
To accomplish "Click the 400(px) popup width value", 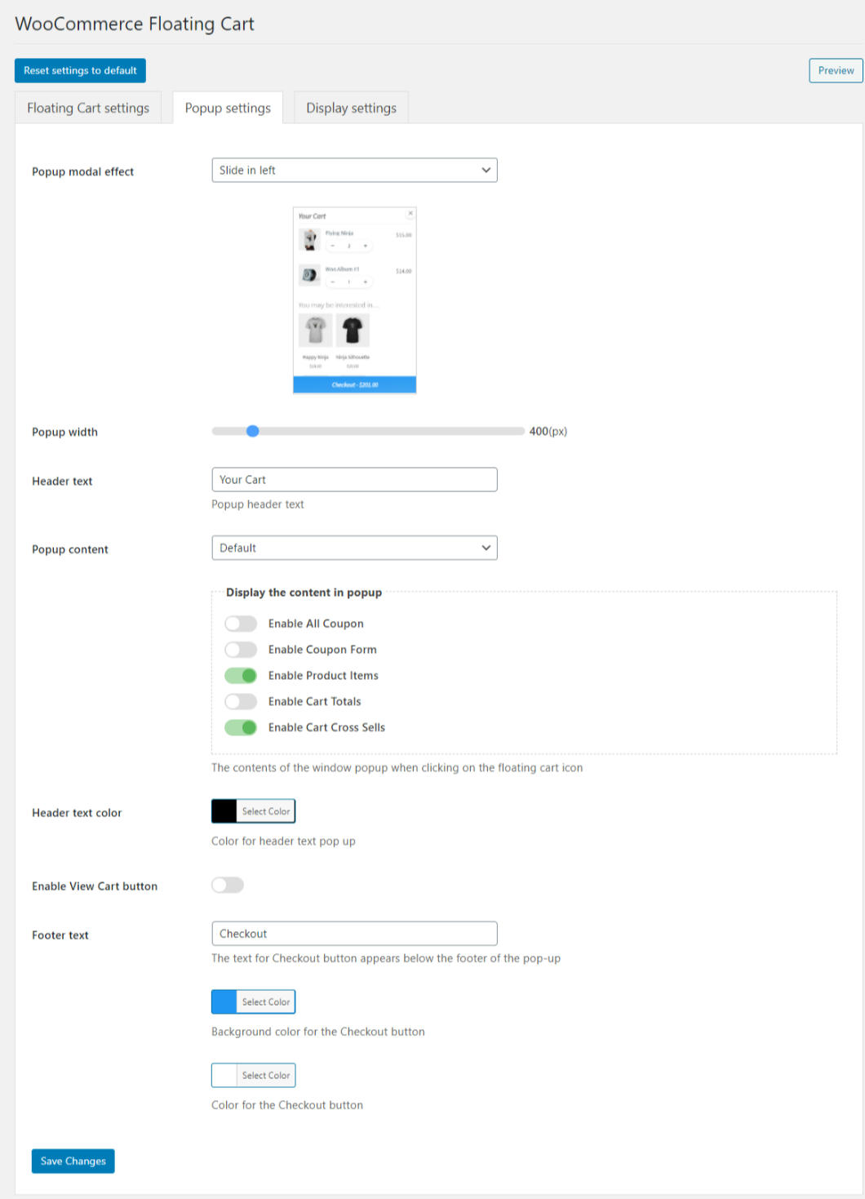I will (x=548, y=431).
